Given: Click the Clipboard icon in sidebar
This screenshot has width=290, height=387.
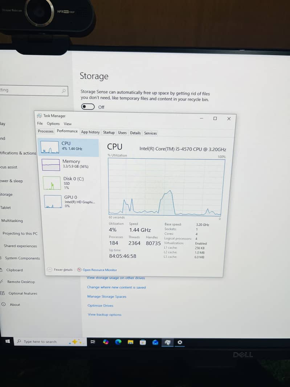Looking at the screenshot, I should click(1, 270).
